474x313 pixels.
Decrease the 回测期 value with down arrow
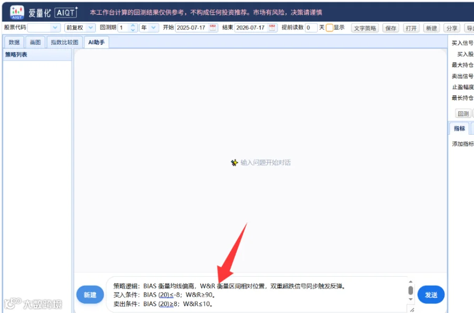pyautogui.click(x=133, y=29)
